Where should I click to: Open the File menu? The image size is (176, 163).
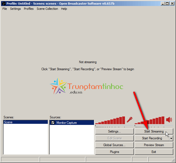point(5,9)
